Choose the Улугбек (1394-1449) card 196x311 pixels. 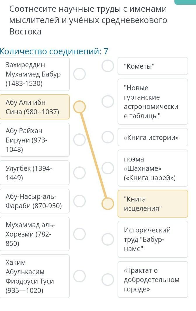[34, 173]
